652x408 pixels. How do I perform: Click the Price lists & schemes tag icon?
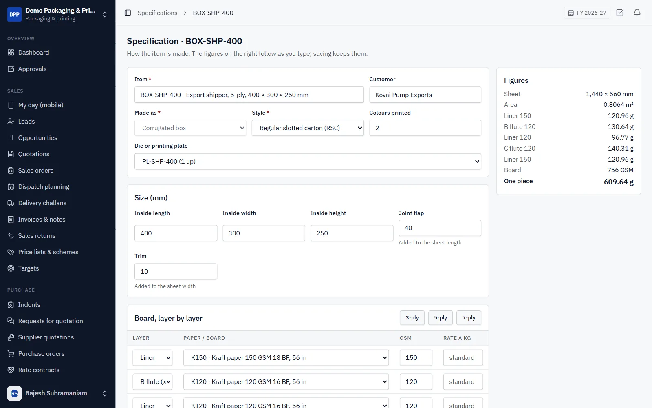(x=11, y=252)
